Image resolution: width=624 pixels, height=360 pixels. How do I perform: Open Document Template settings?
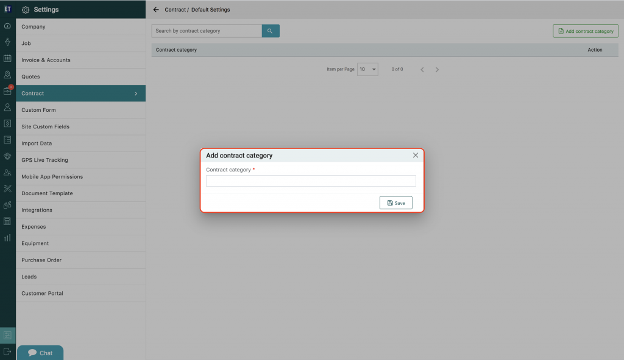(81, 193)
